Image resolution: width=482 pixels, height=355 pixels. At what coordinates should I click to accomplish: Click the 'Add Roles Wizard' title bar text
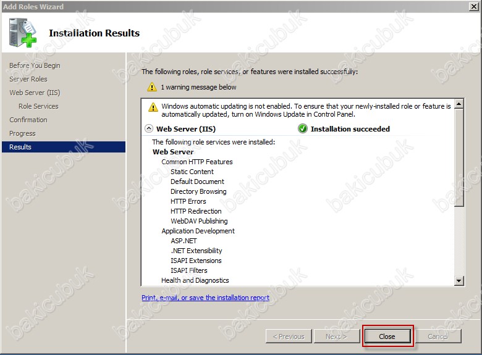(x=33, y=6)
